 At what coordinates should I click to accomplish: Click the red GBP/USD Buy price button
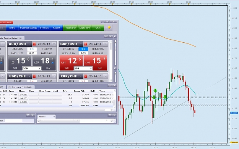(96, 62)
